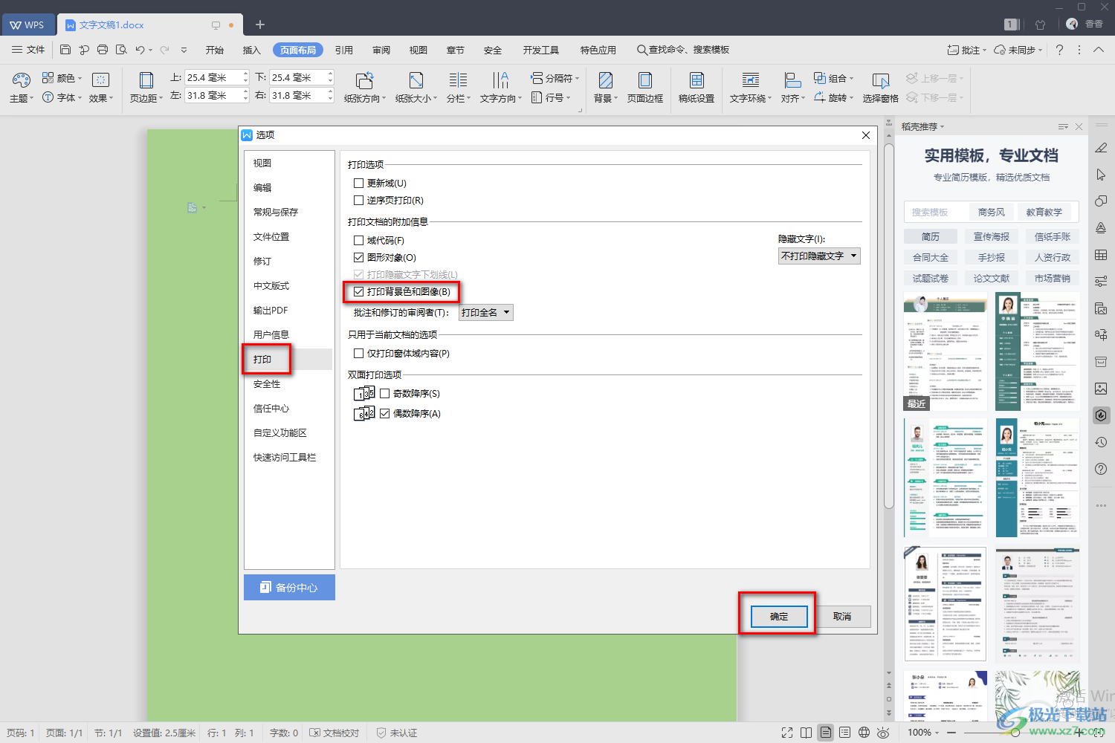Click the Resume (简历) template category

[x=931, y=236]
